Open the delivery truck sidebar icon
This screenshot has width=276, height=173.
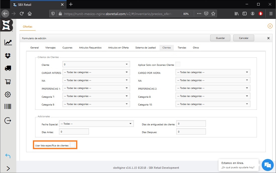click(x=8, y=68)
